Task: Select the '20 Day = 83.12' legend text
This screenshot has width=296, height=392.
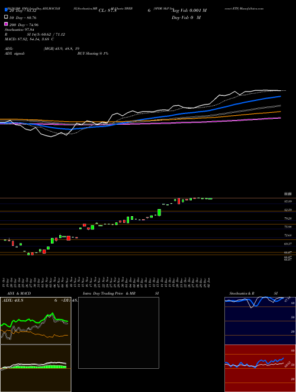Action: [x=22, y=11]
